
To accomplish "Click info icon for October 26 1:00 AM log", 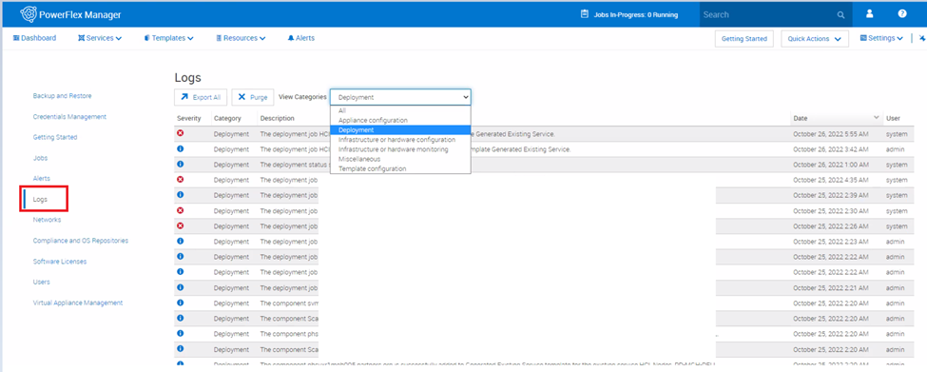I will click(x=181, y=164).
